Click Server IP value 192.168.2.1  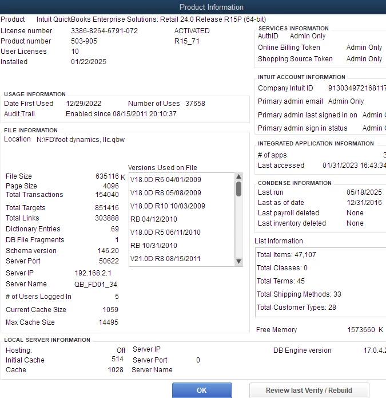coord(93,273)
